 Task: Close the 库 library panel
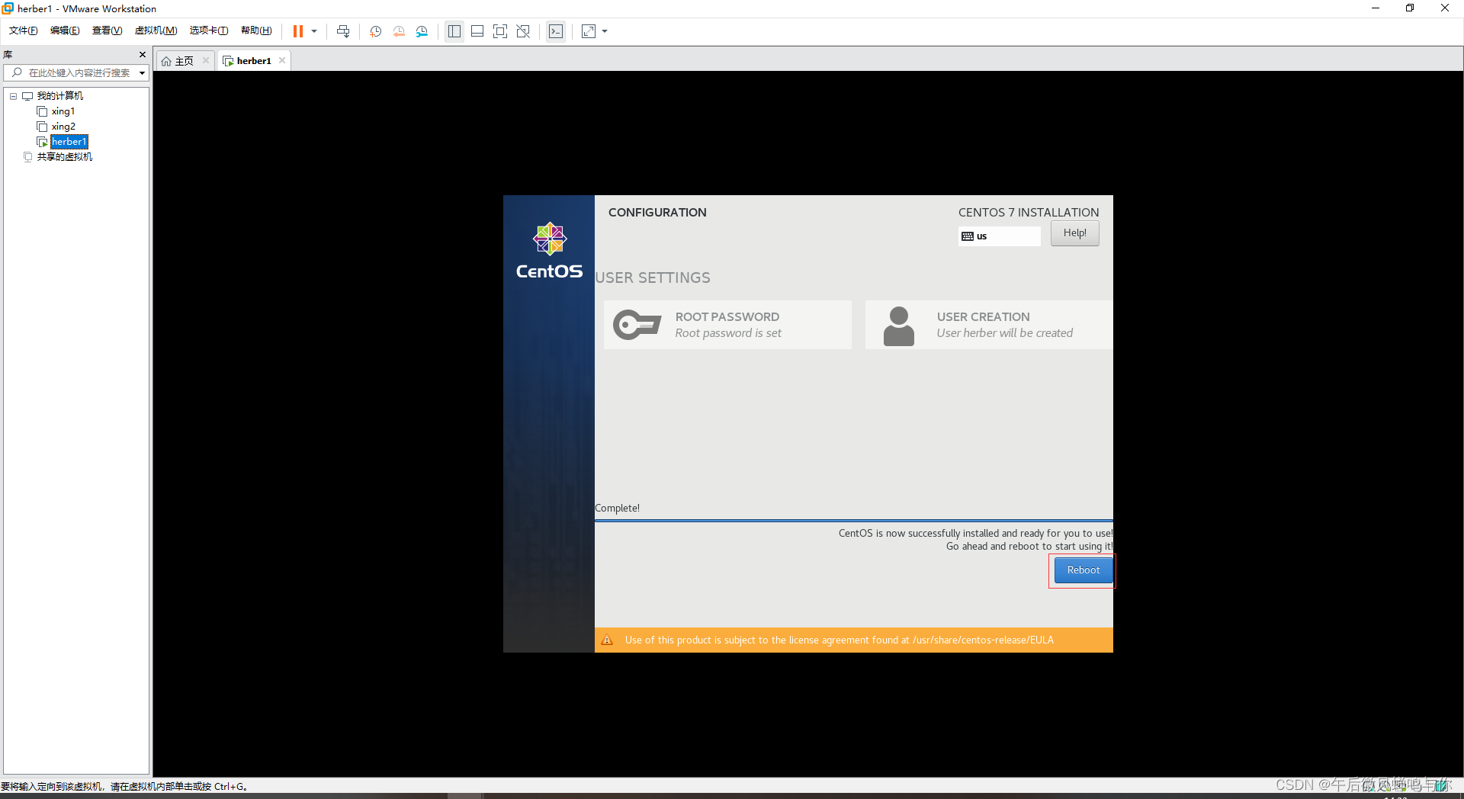[x=142, y=54]
